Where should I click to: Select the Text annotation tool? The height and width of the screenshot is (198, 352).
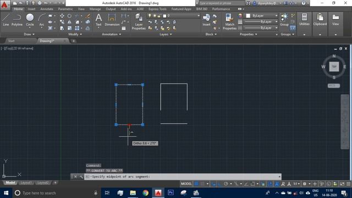[x=98, y=20]
